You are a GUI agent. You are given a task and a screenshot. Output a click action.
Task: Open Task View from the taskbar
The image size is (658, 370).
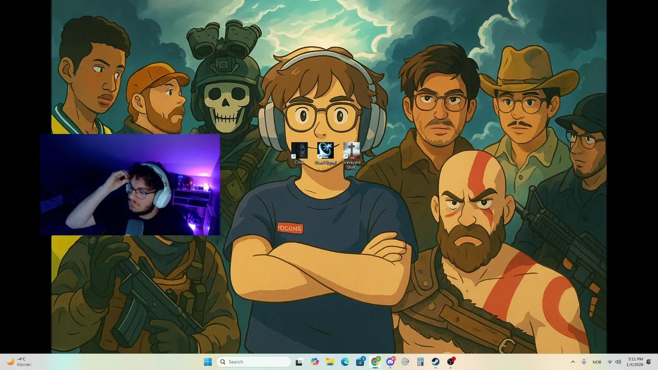tap(299, 362)
